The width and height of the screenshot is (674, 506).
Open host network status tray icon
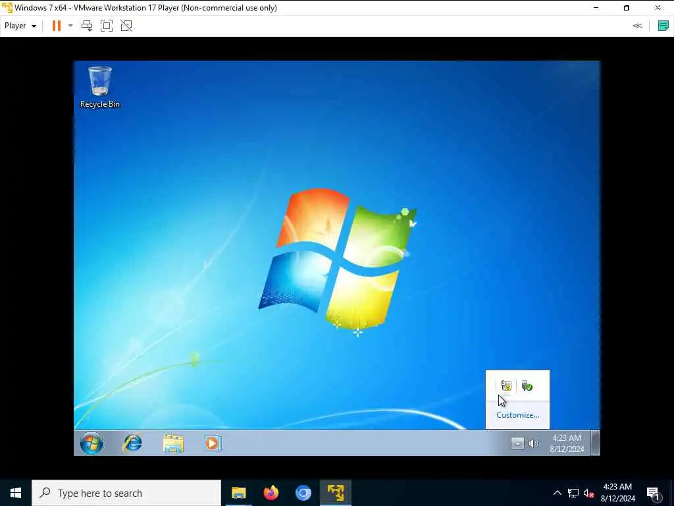click(x=573, y=493)
